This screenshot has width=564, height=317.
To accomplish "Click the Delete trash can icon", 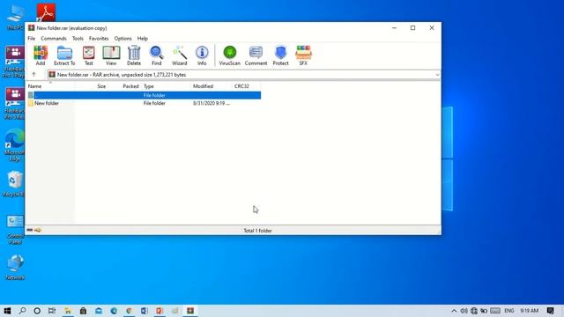I will (x=134, y=55).
